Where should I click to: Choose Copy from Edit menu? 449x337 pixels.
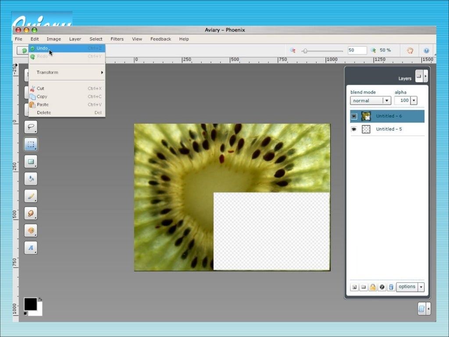67,97
